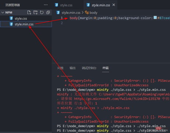The image size is (170, 133).
Task: Close the style.min.css tab
Action: 114,5
